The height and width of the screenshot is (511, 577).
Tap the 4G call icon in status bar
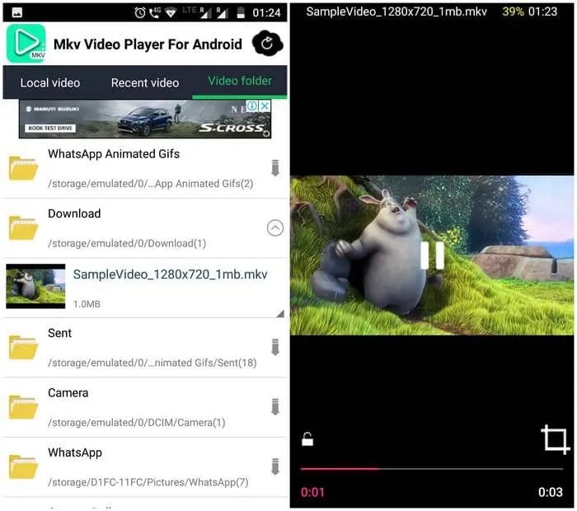coord(155,12)
